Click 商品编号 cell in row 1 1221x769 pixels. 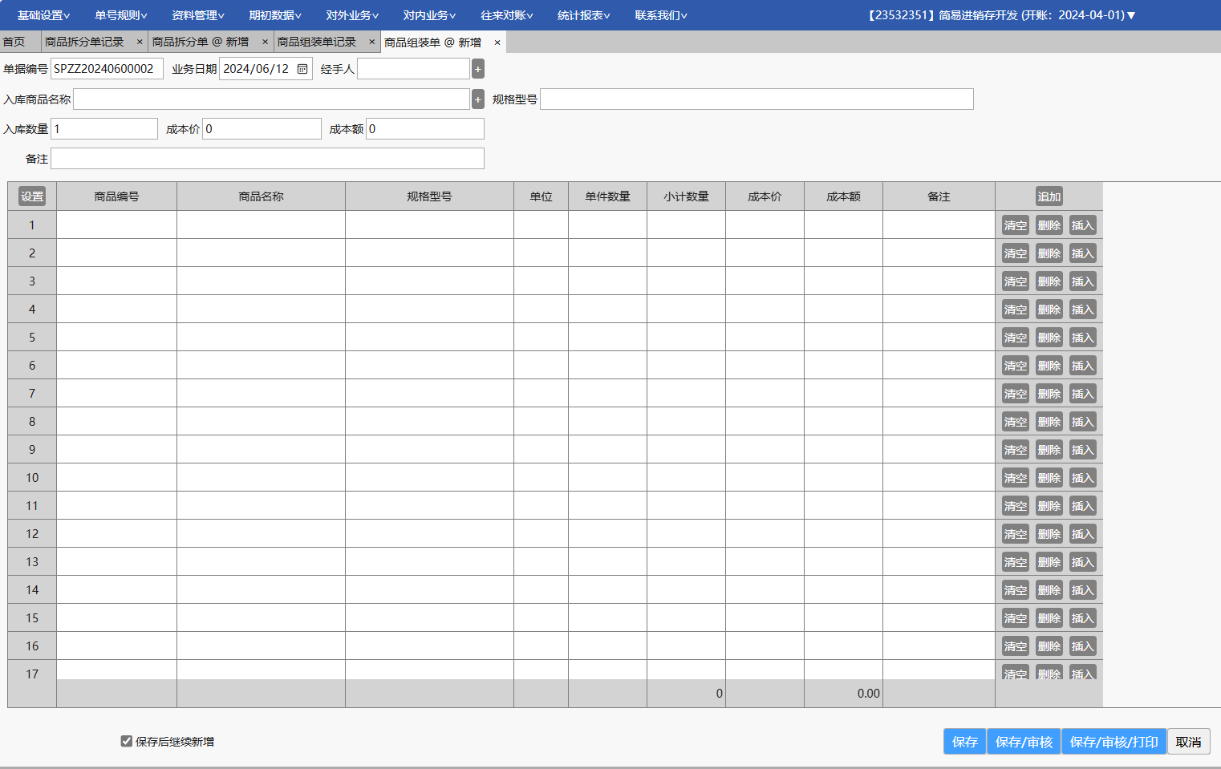[116, 225]
